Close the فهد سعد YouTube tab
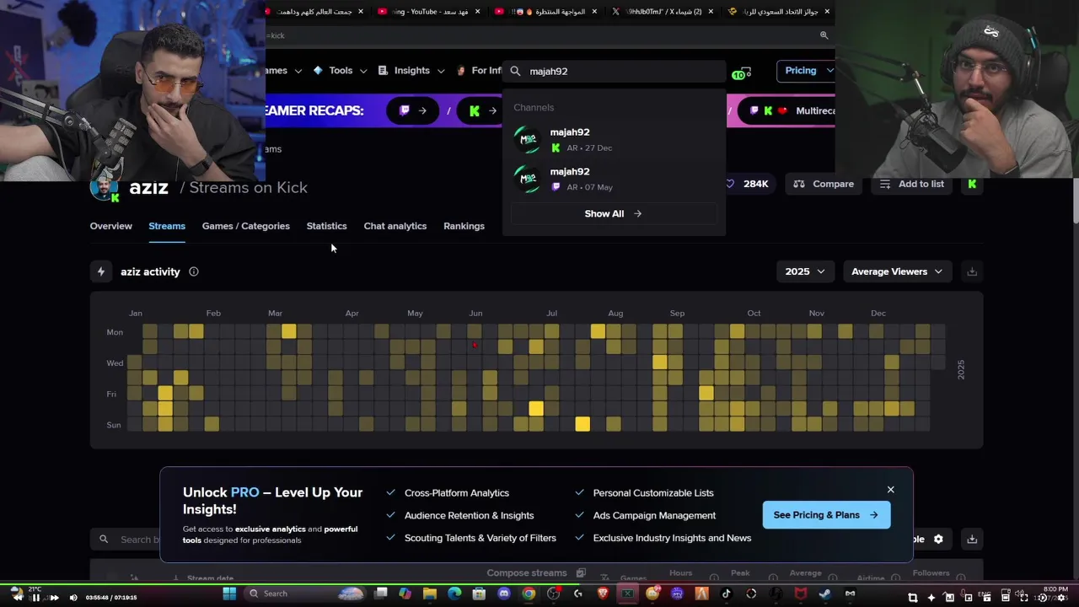 [x=478, y=12]
